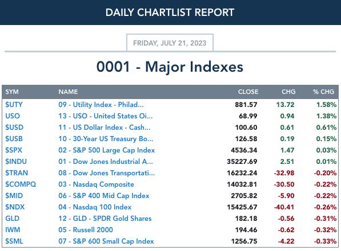Open 08 - Dow Jones Transportation chart
The width and height of the screenshot is (341, 251).
[x=107, y=173]
